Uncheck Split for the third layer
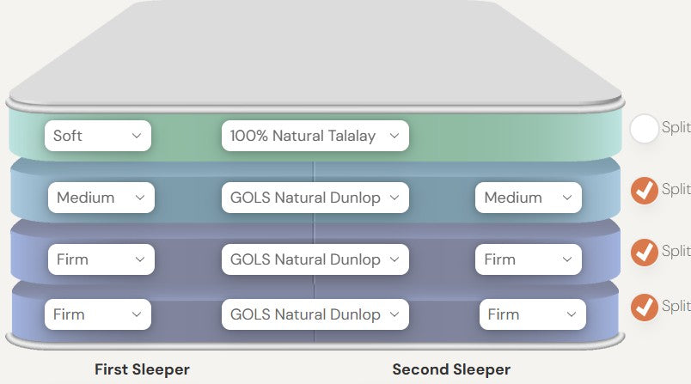 [644, 252]
